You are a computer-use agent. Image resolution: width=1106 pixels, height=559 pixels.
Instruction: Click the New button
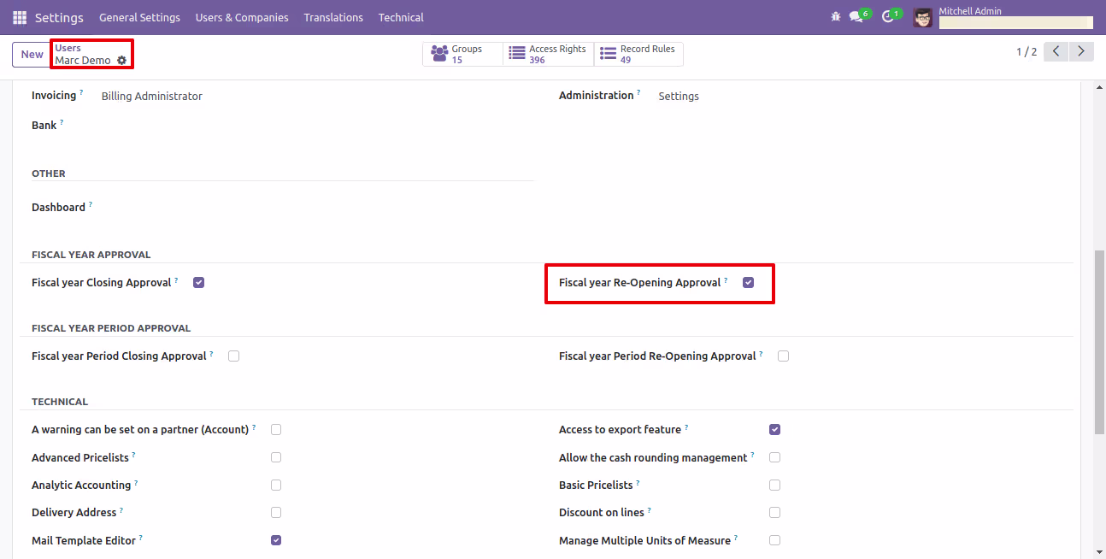[32, 54]
